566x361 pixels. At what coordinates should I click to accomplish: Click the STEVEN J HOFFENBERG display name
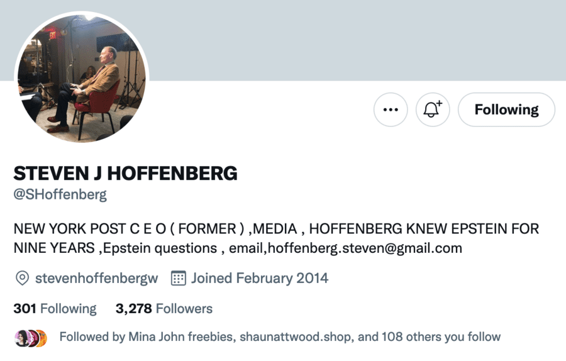(125, 173)
